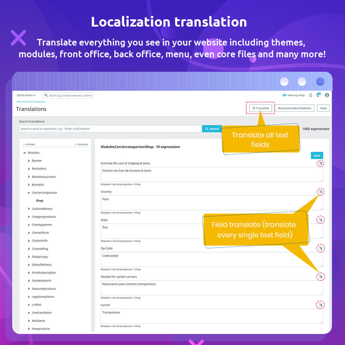Screen dimensions: 345x345
Task: Open the Help button
Action: (x=323, y=108)
